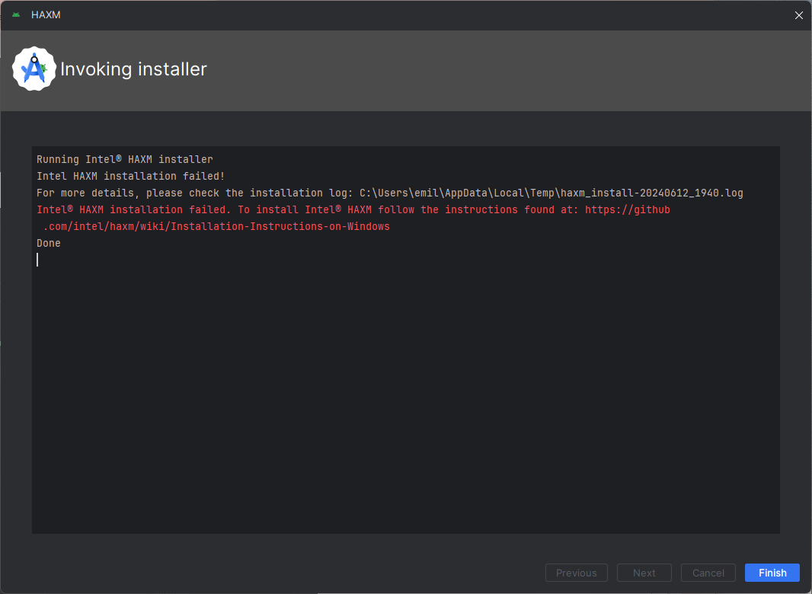The height and width of the screenshot is (594, 812).
Task: Click the 'Running Intel® HAXM installer' line
Action: (x=125, y=159)
